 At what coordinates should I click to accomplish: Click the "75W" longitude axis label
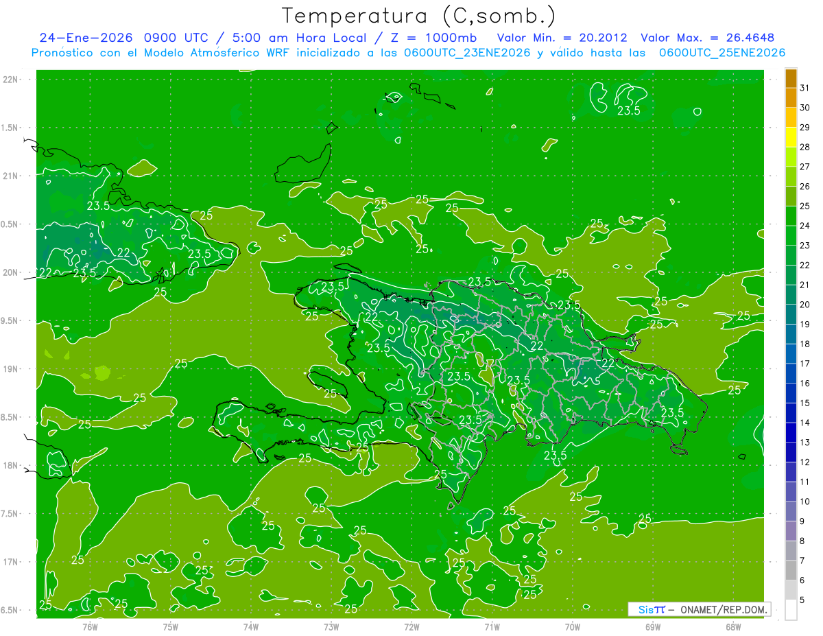tap(171, 626)
